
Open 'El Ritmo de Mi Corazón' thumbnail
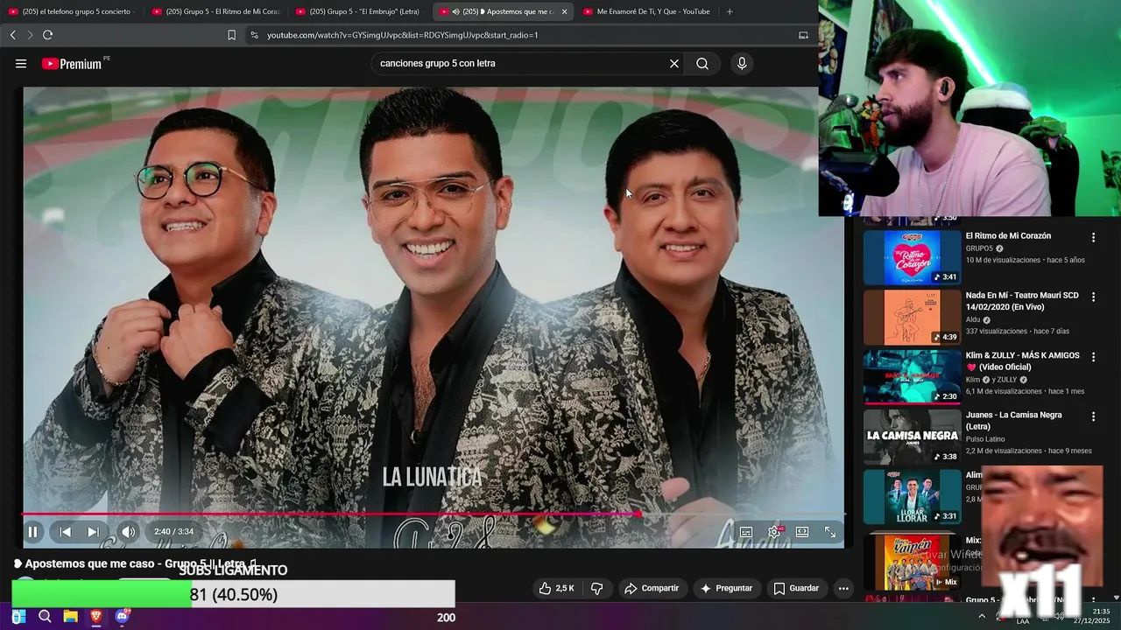point(913,257)
